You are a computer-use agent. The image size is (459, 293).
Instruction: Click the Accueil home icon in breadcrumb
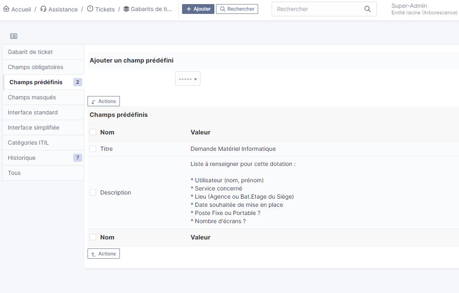tap(6, 9)
